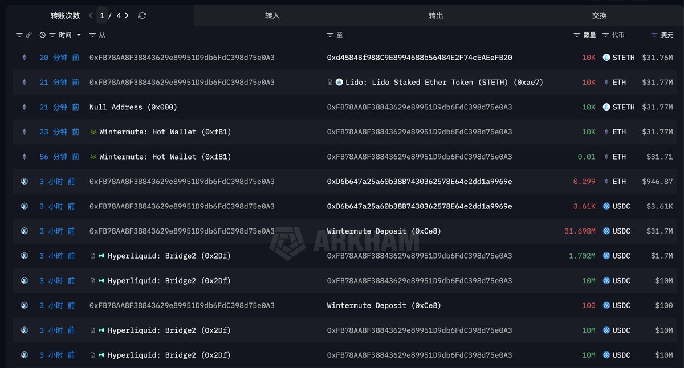Toggle the 美元 (USD) value filter
The width and height of the screenshot is (684, 368).
[x=654, y=35]
